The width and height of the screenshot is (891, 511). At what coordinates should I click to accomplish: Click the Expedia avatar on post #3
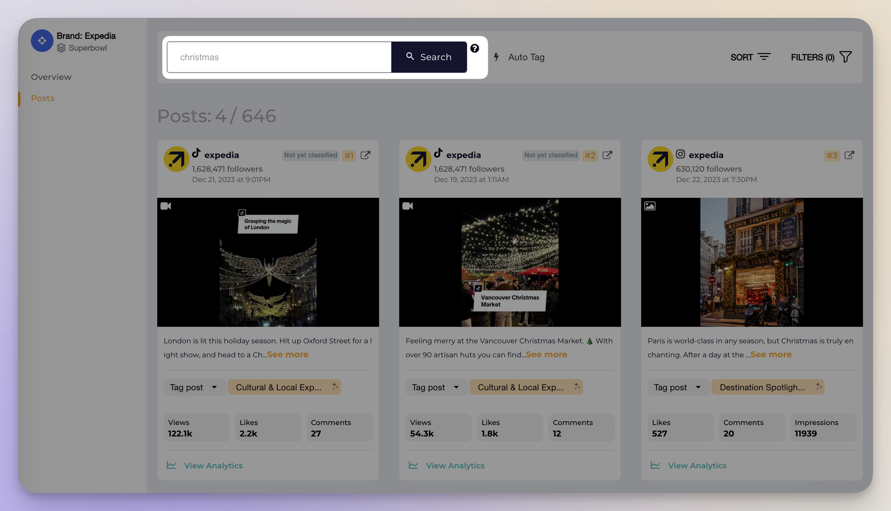pyautogui.click(x=660, y=159)
